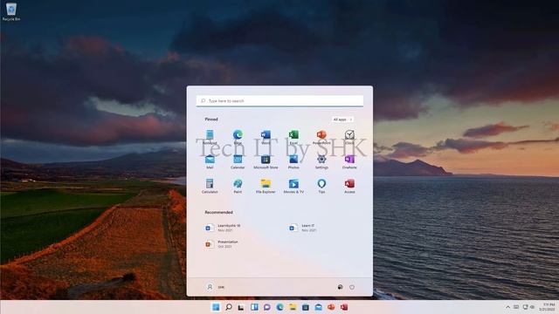Click the system tray network icon

[525, 307]
